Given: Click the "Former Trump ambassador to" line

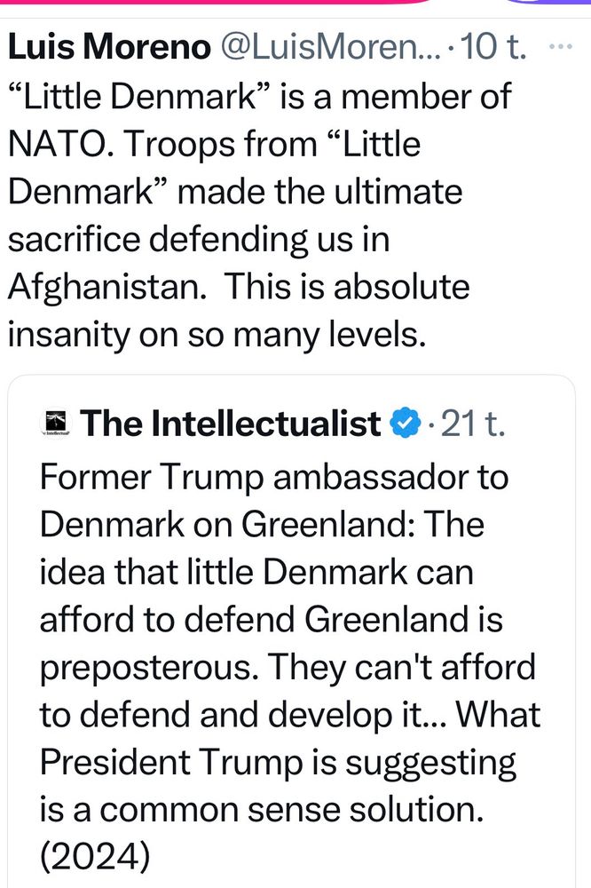Looking at the screenshot, I should click(x=273, y=478).
